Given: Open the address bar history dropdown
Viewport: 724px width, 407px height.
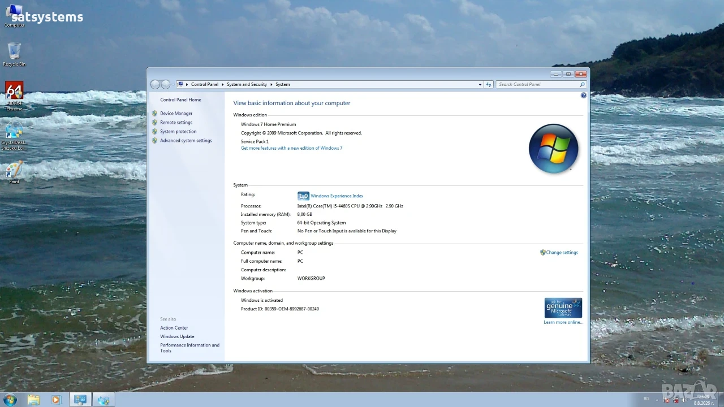Looking at the screenshot, I should (480, 84).
